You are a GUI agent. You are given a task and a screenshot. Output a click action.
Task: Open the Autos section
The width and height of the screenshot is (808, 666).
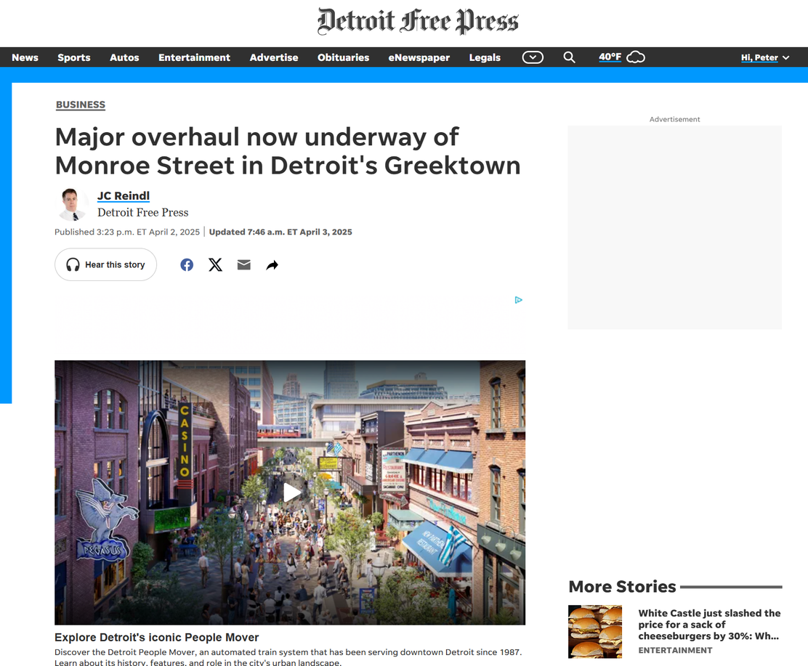click(124, 57)
